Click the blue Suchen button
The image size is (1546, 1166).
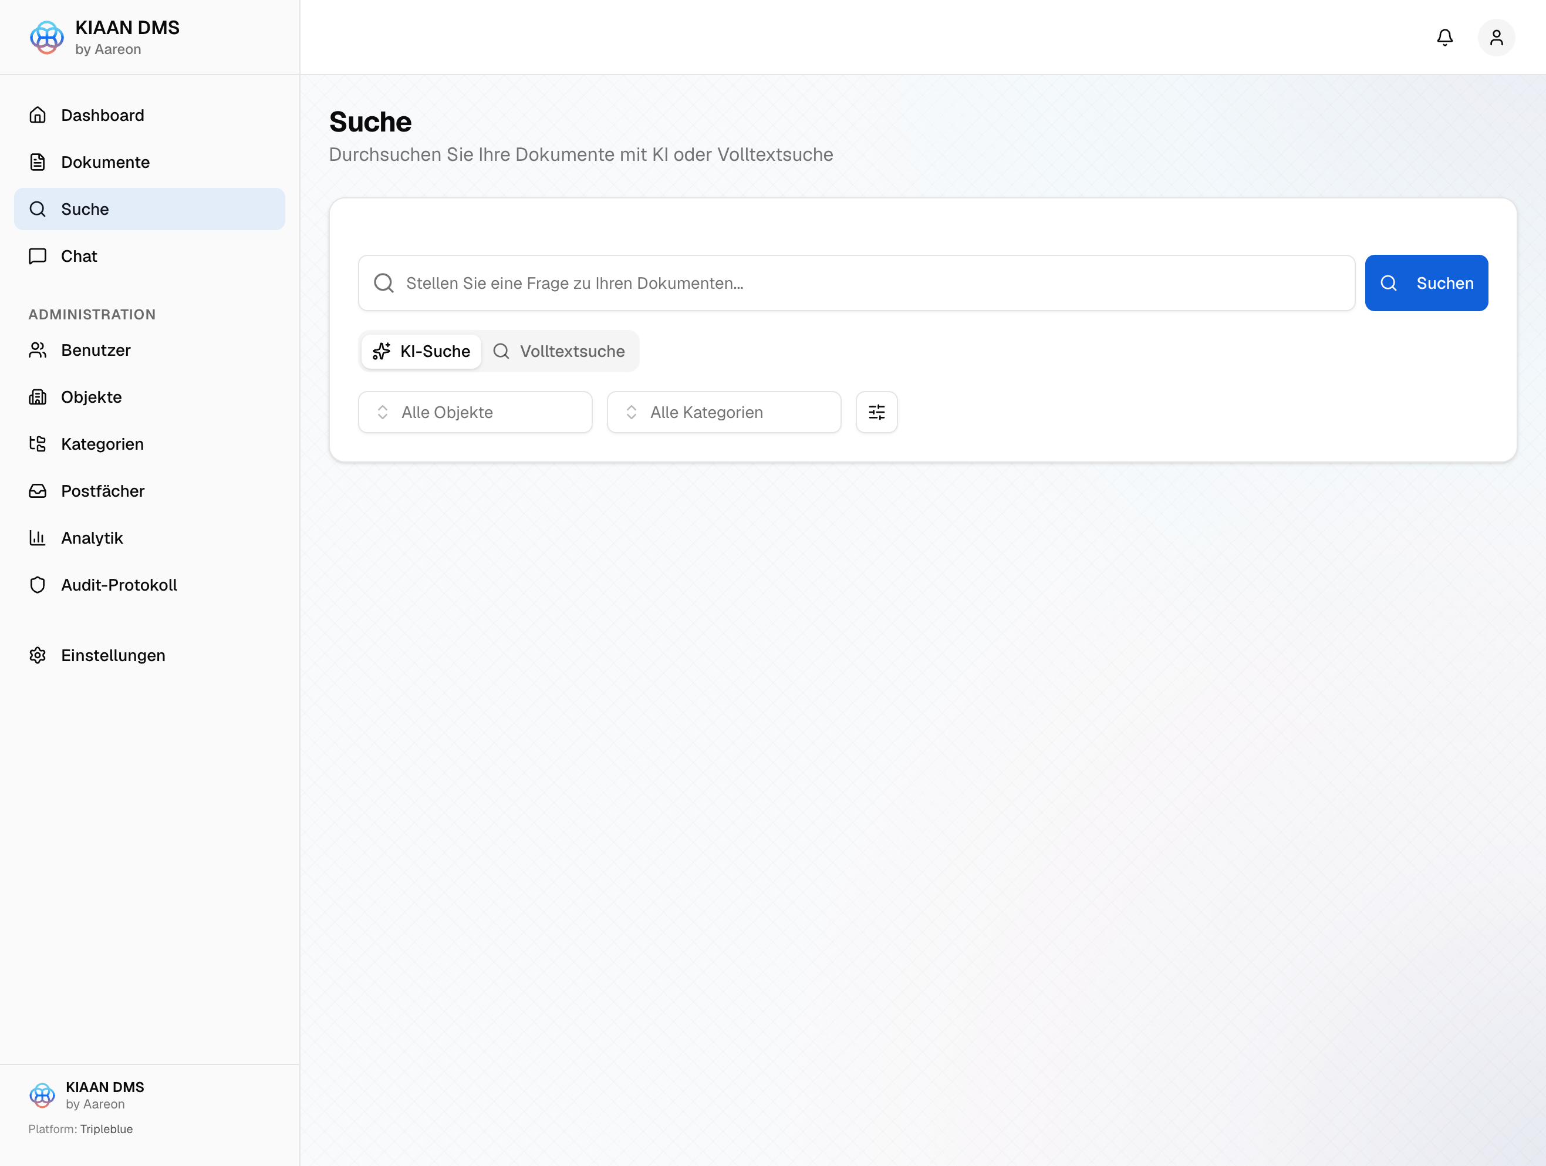click(x=1426, y=282)
